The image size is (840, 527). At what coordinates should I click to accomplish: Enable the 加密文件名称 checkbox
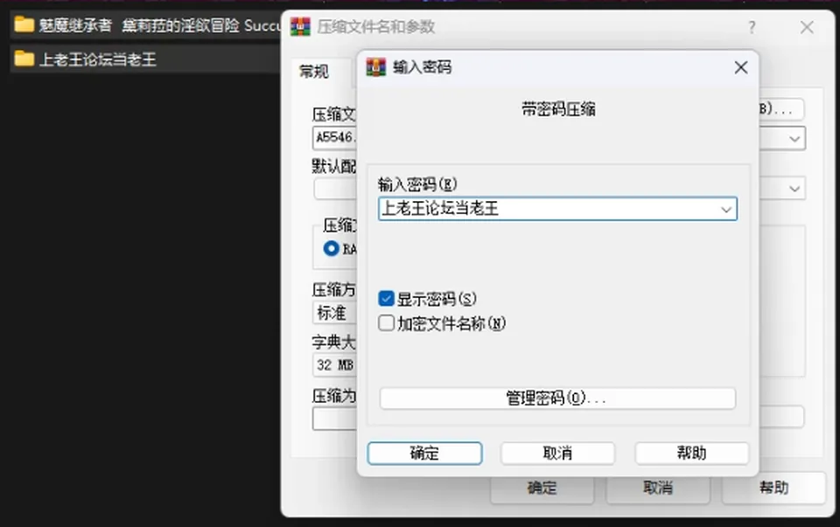pyautogui.click(x=386, y=323)
